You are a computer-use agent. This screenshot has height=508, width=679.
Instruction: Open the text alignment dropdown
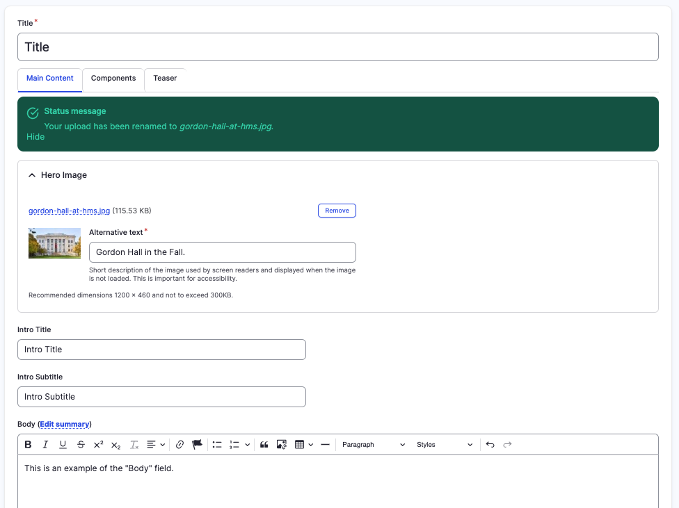click(x=156, y=445)
